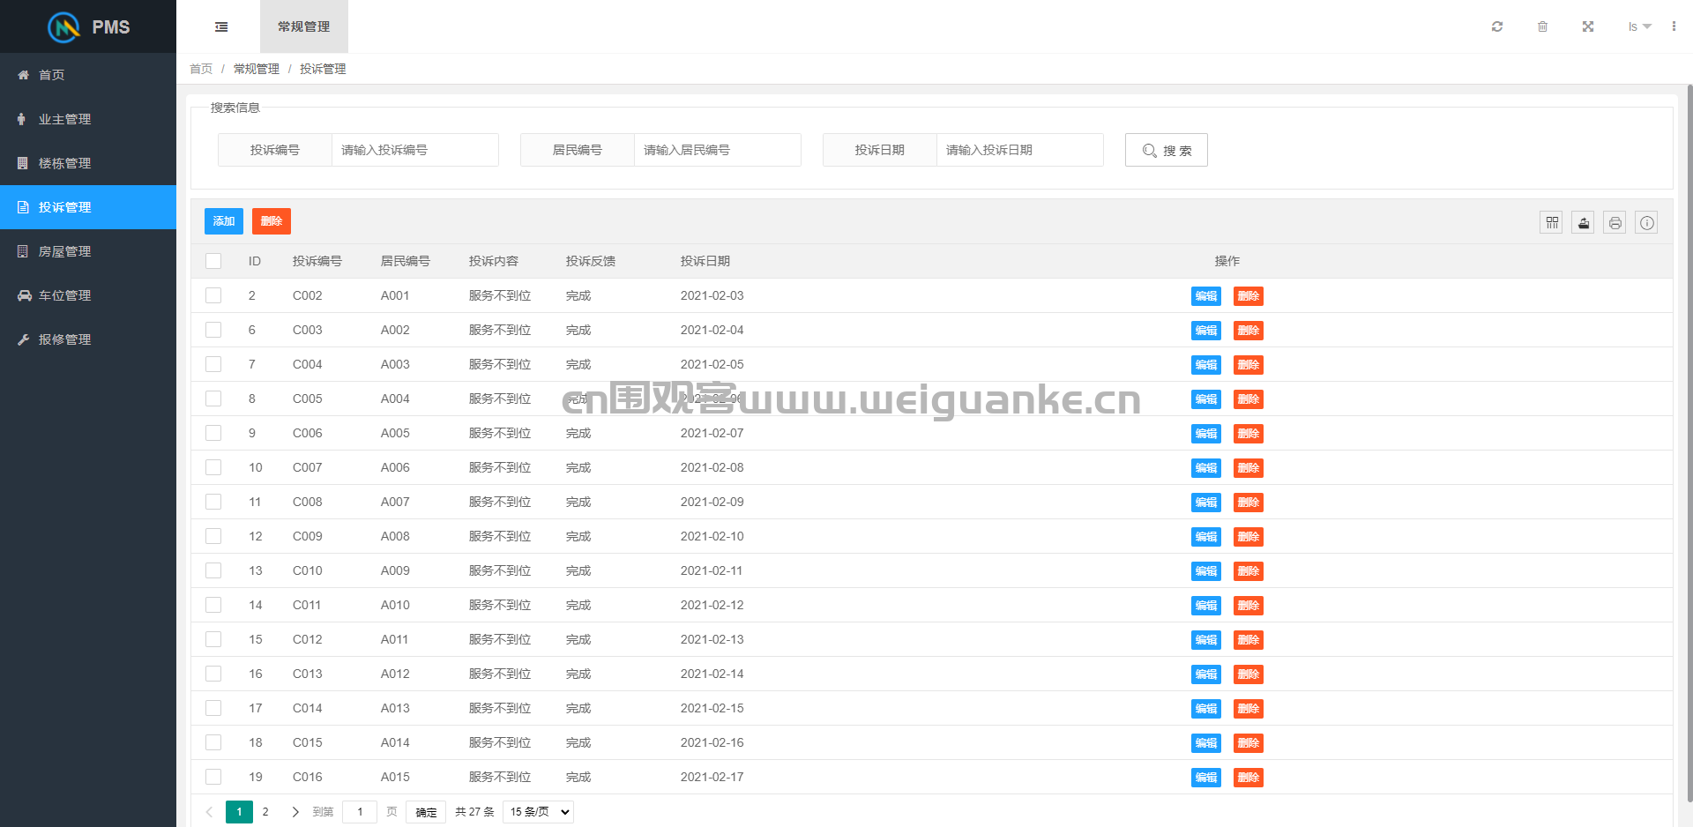Viewport: 1693px width, 827px height.
Task: Collapse the sidebar with the menu fold icon
Action: point(221,26)
